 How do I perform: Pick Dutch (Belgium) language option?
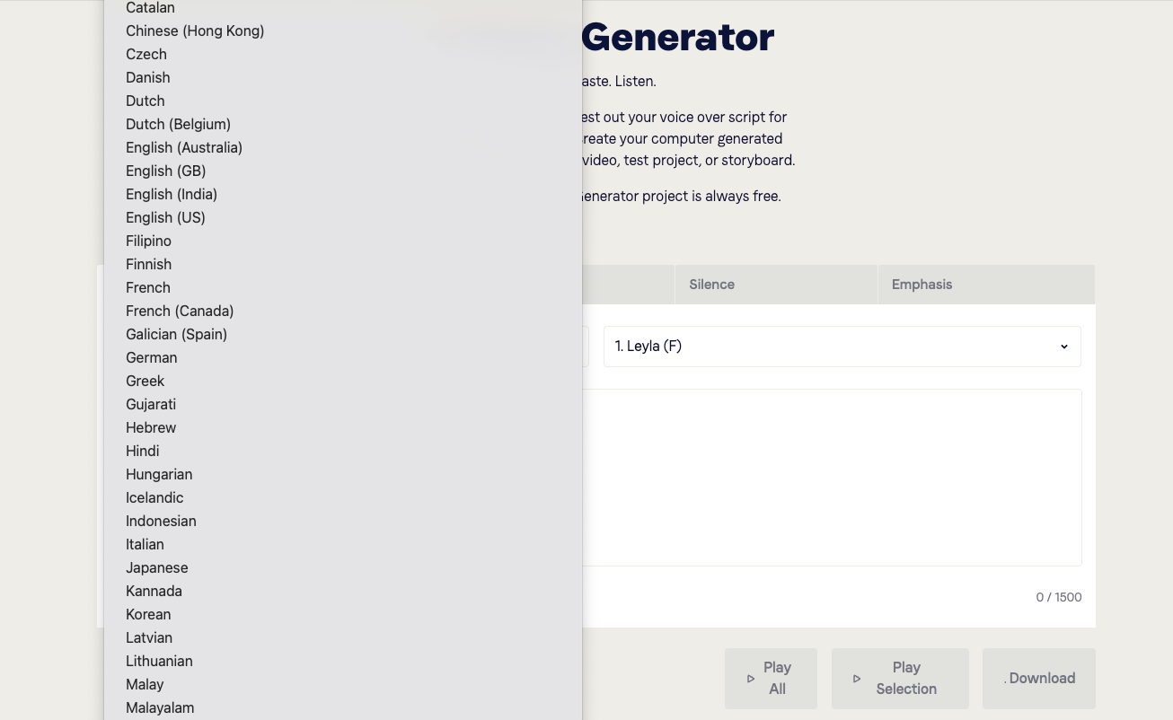point(178,124)
